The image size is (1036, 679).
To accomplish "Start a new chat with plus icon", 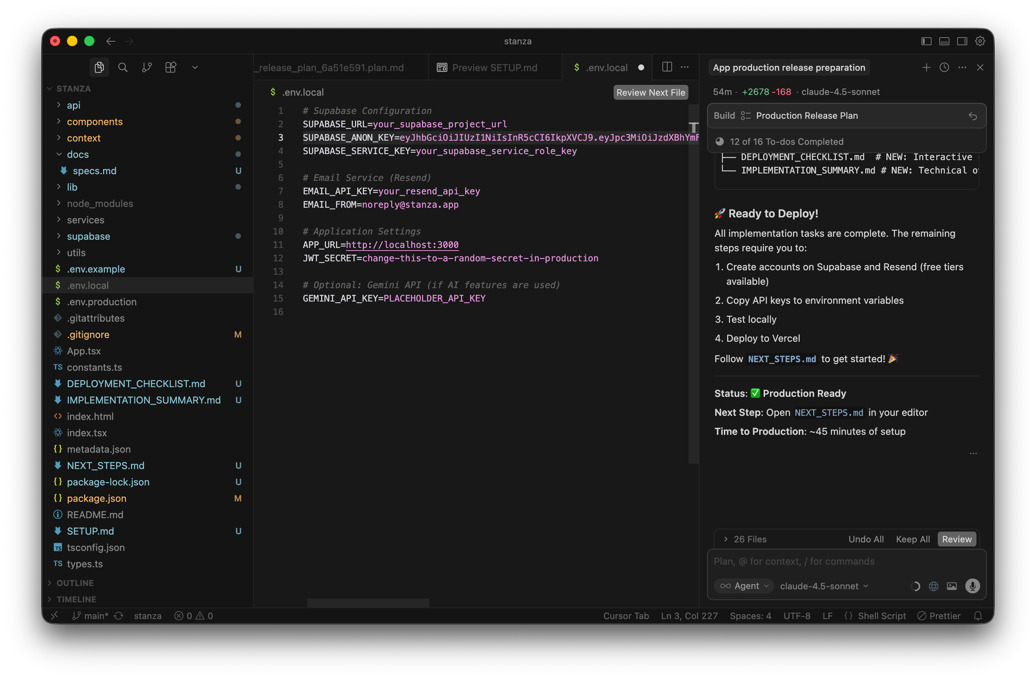I will [x=926, y=67].
